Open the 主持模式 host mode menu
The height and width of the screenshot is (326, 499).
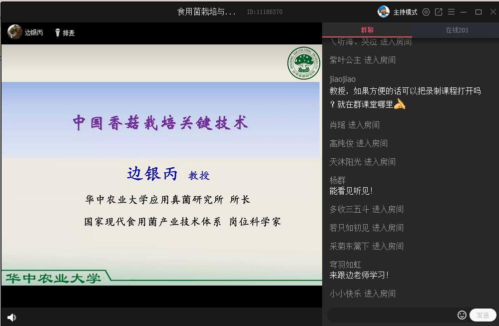(405, 12)
